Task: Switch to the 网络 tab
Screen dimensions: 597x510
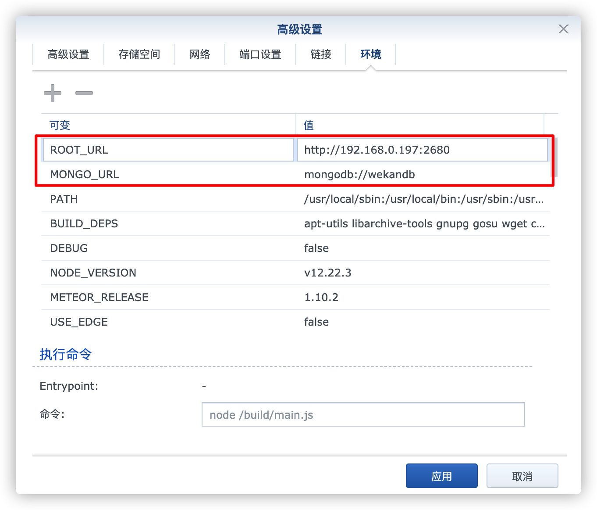Action: tap(200, 54)
